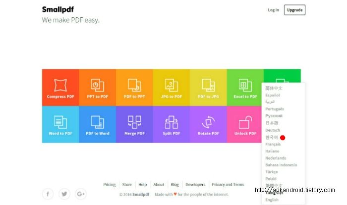Screen dimensions: 347x205
Task: Open the Help footer link
Action: point(143,184)
